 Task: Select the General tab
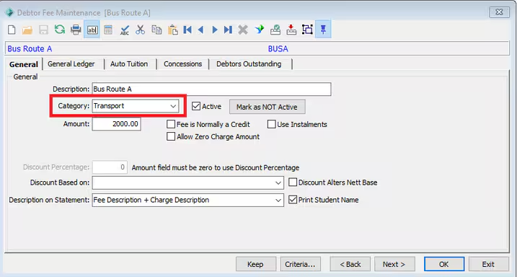24,64
